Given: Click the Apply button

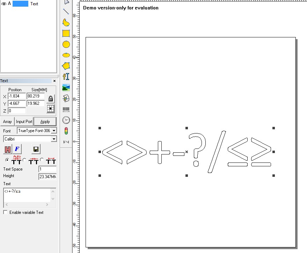Looking at the screenshot, I should click(45, 122).
